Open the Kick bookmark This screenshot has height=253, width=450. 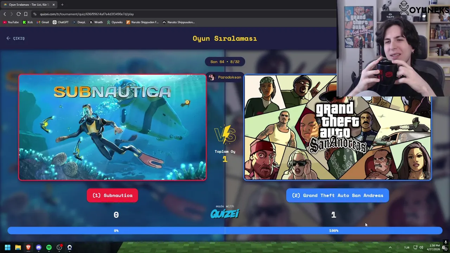(x=28, y=22)
